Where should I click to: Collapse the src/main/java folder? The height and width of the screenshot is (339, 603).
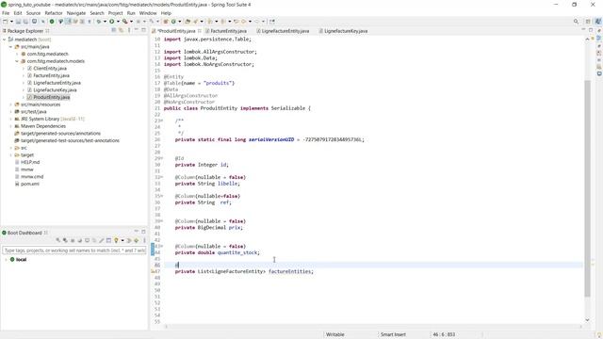pyautogui.click(x=10, y=46)
